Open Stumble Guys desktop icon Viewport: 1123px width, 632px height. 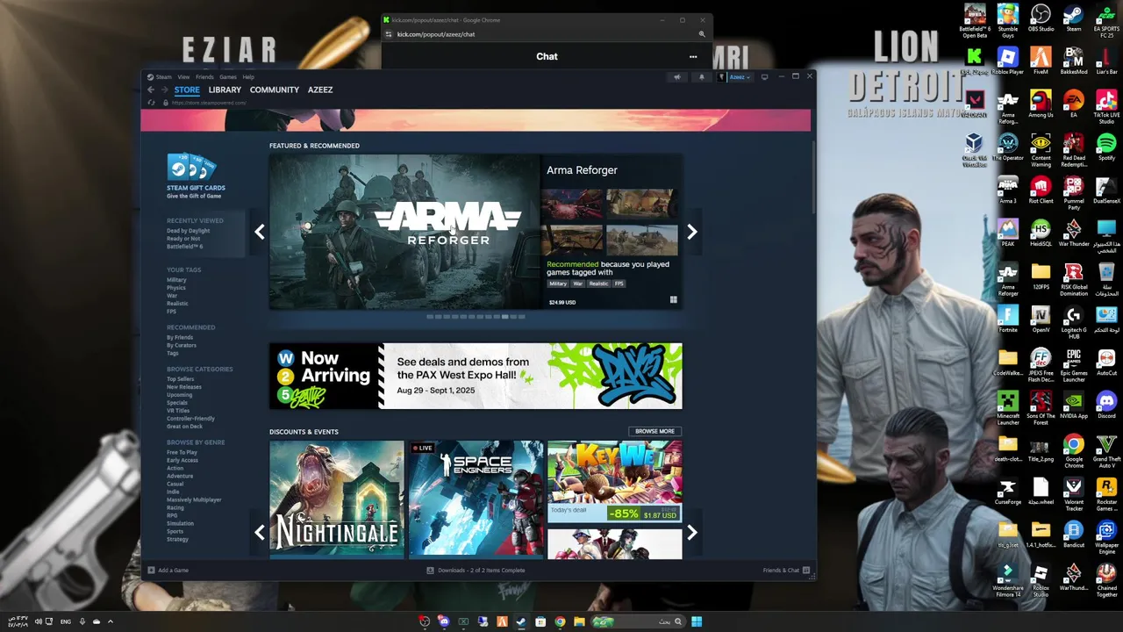click(1007, 21)
